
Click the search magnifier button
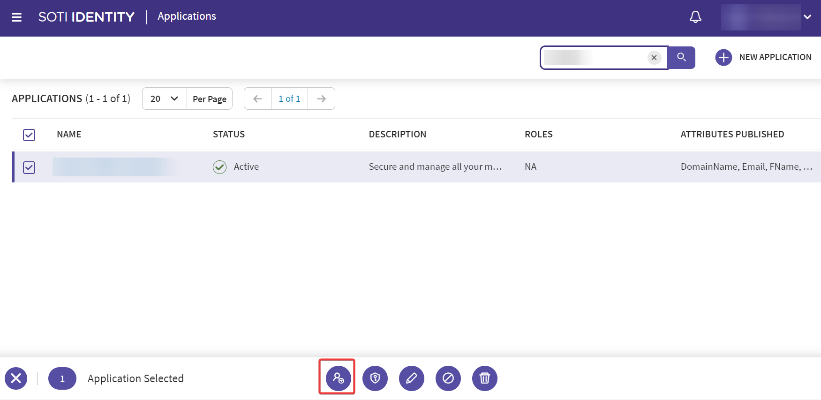tap(681, 57)
